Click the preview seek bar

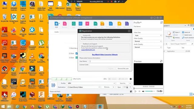[148, 88]
